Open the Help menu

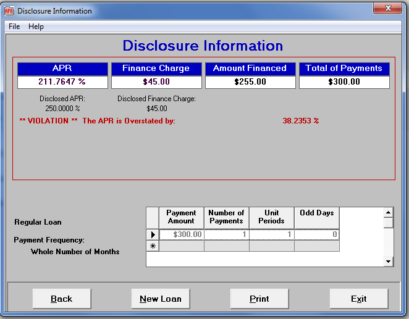coord(36,27)
